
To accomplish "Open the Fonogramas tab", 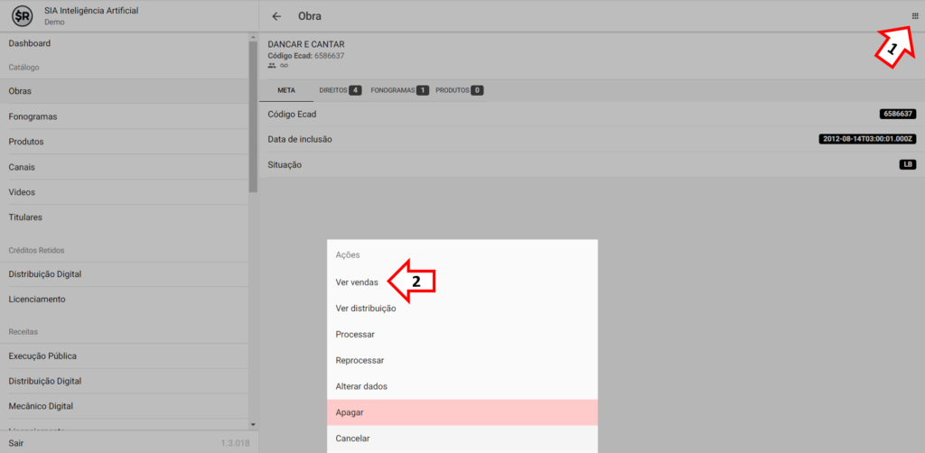I will tap(398, 90).
